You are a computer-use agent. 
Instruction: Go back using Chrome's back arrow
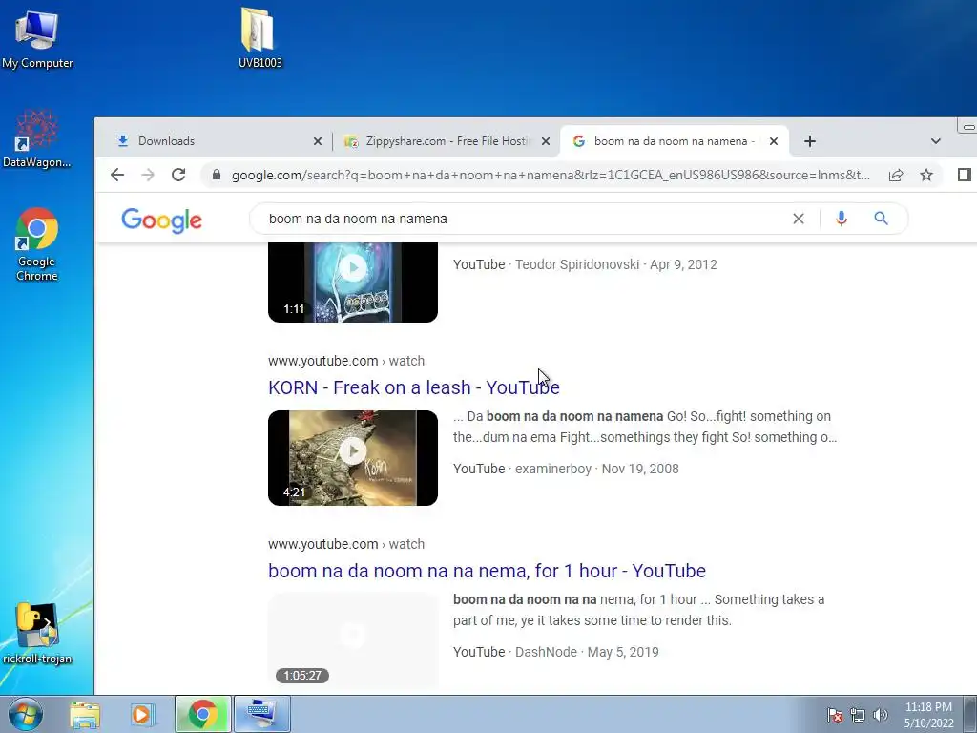point(117,176)
